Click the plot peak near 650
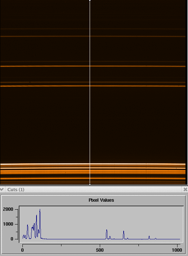The image size is (188, 256). [124, 231]
